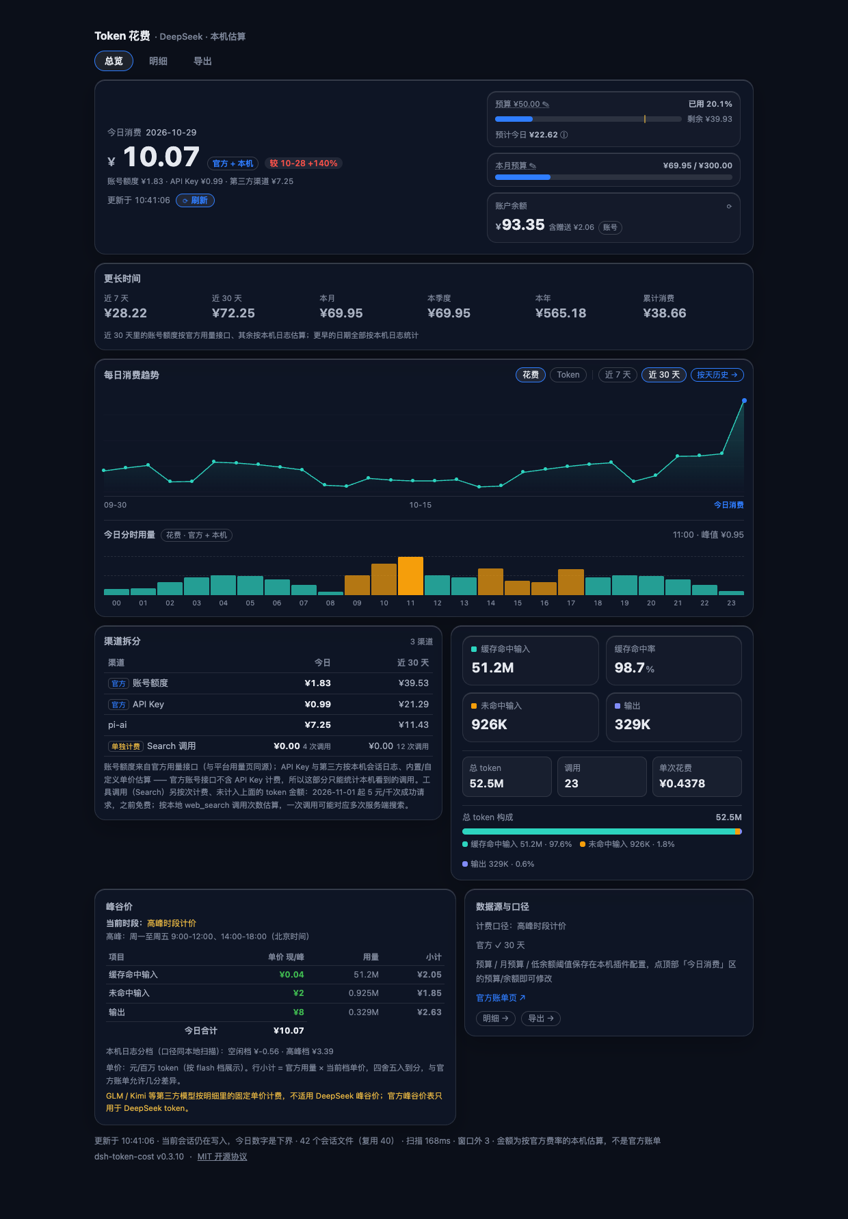
Task: Click the 官方 + 本机 badge
Action: pos(233,163)
